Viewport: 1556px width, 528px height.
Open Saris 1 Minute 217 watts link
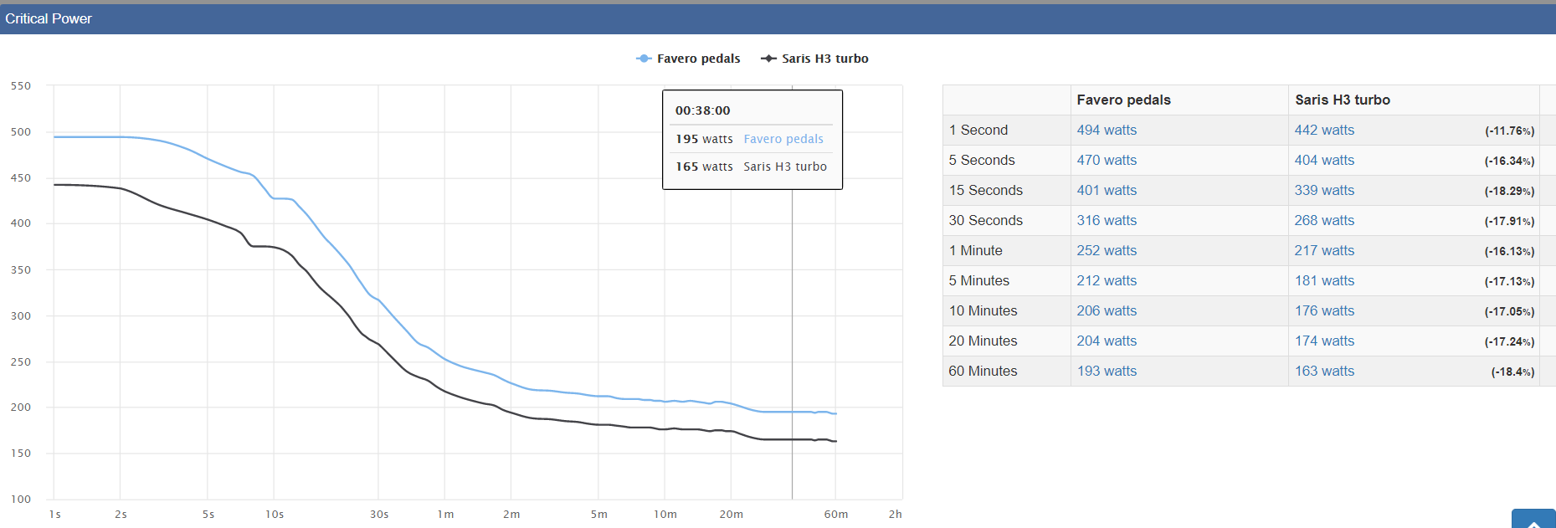click(1324, 250)
